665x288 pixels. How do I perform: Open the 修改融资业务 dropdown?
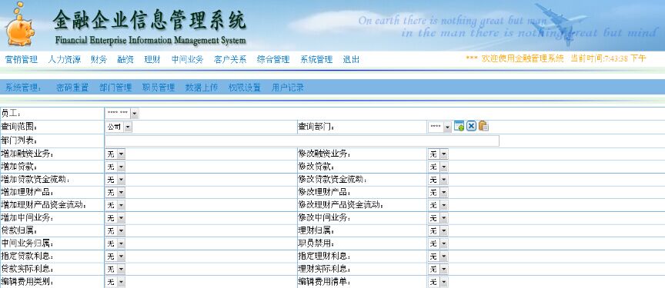(x=438, y=154)
